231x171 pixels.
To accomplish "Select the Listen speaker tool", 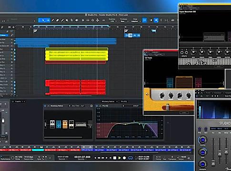I will (x=77, y=20).
